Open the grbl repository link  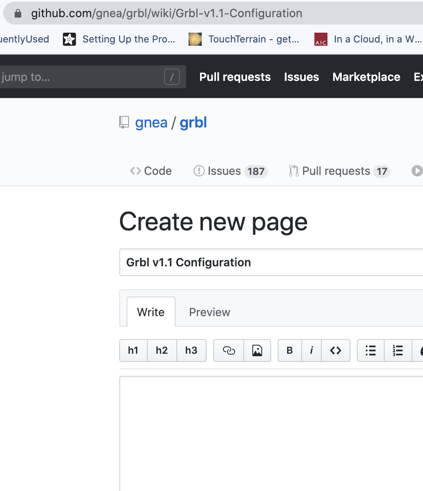(194, 123)
